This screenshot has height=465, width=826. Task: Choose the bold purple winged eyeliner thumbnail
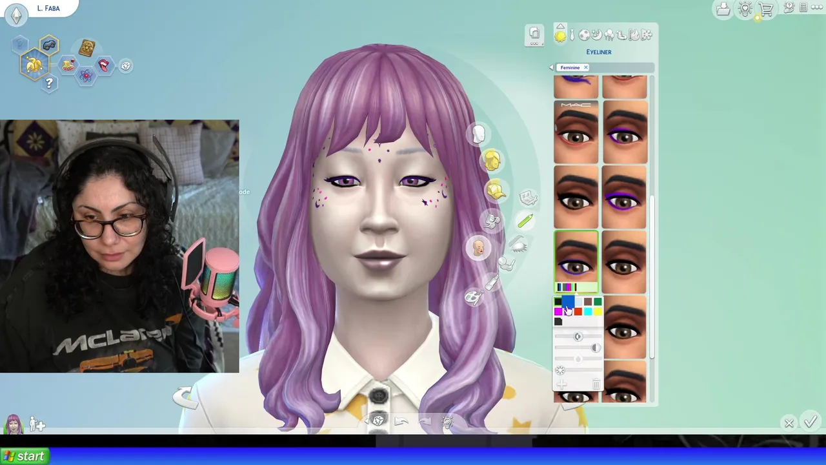point(625,197)
